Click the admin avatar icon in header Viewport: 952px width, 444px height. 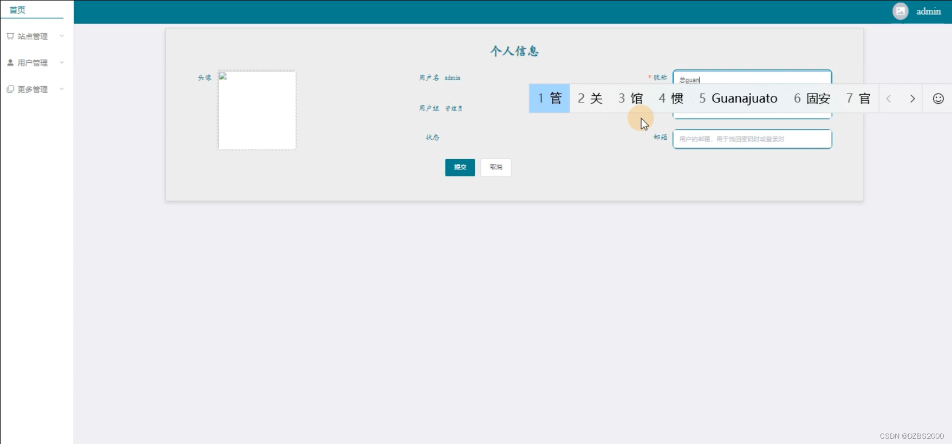(x=900, y=11)
